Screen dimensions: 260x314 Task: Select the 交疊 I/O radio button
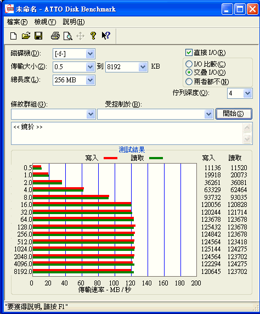tap(189, 72)
